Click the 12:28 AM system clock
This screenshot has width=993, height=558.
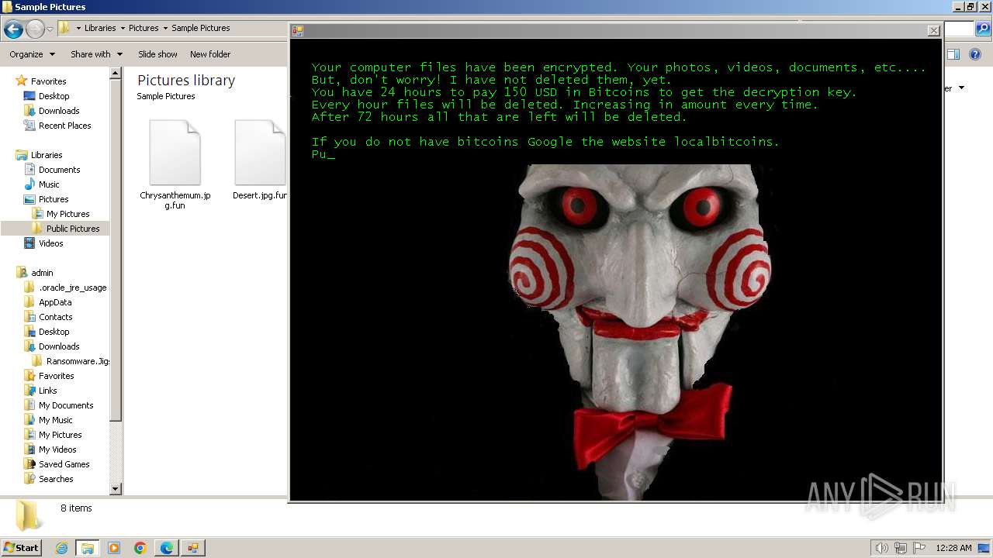tap(953, 548)
